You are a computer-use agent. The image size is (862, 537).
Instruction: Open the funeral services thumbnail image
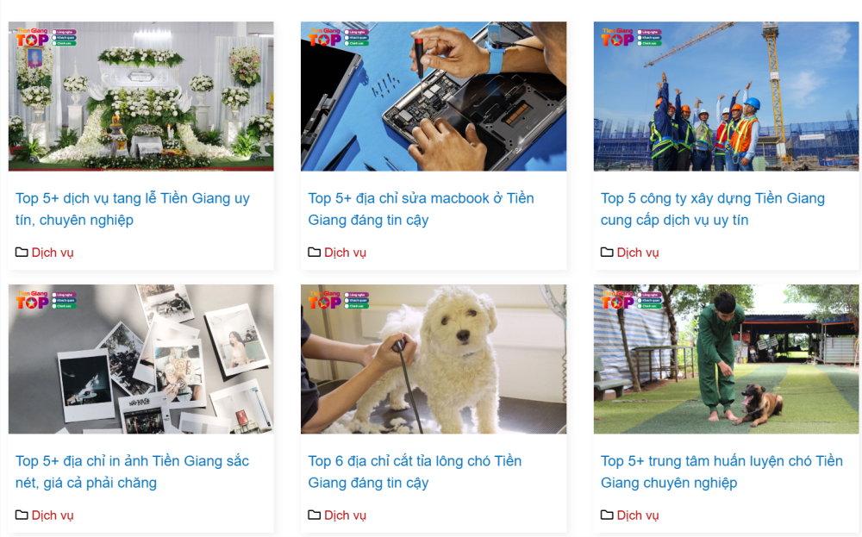click(x=141, y=97)
